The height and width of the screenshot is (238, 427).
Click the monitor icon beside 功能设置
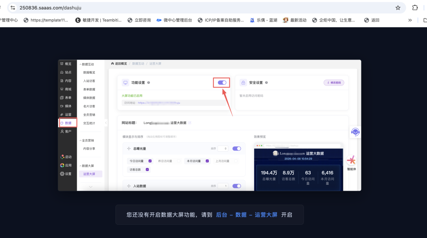coord(125,82)
